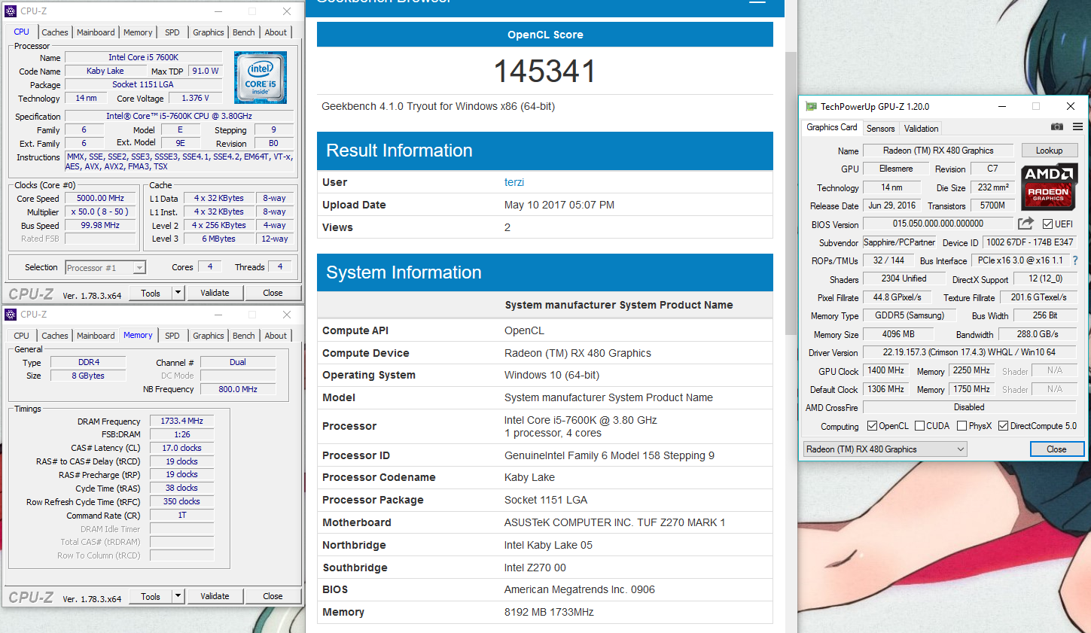Close the GPU-Z window with the X
The height and width of the screenshot is (633, 1091).
(1070, 107)
